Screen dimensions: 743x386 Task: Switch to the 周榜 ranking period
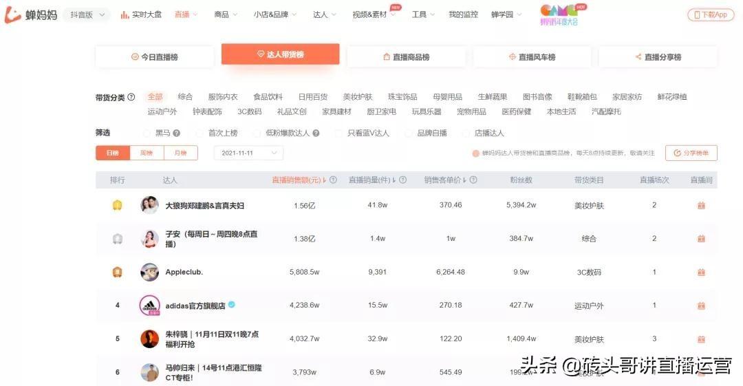coord(147,153)
